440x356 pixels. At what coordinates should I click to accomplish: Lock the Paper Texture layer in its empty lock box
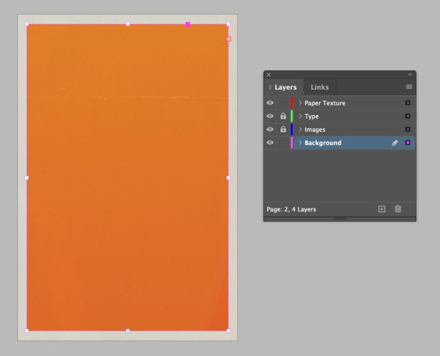[x=283, y=103]
